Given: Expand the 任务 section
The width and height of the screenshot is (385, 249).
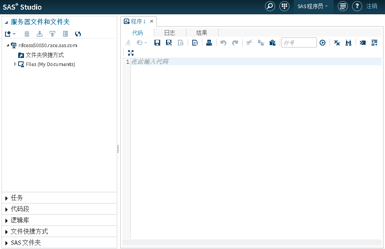Looking at the screenshot, I should pyautogui.click(x=17, y=198).
